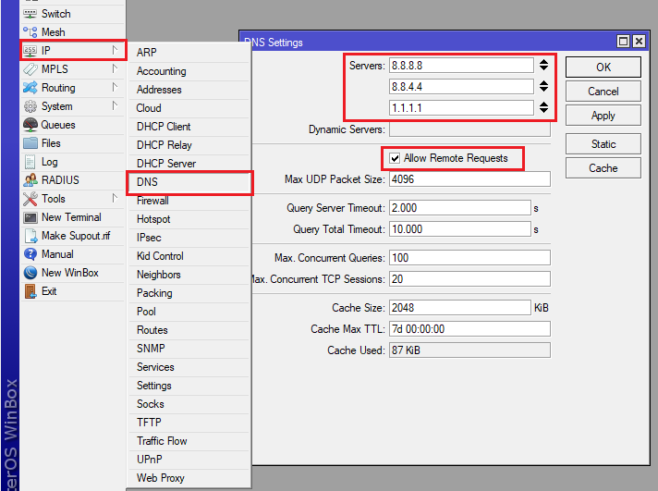Viewport: 658px width, 491px height.
Task: Expand the MPLS submenu arrow
Action: pos(115,68)
